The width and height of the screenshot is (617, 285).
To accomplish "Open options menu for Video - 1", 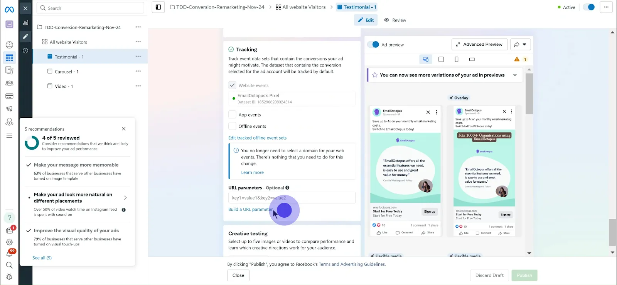I will [x=138, y=86].
